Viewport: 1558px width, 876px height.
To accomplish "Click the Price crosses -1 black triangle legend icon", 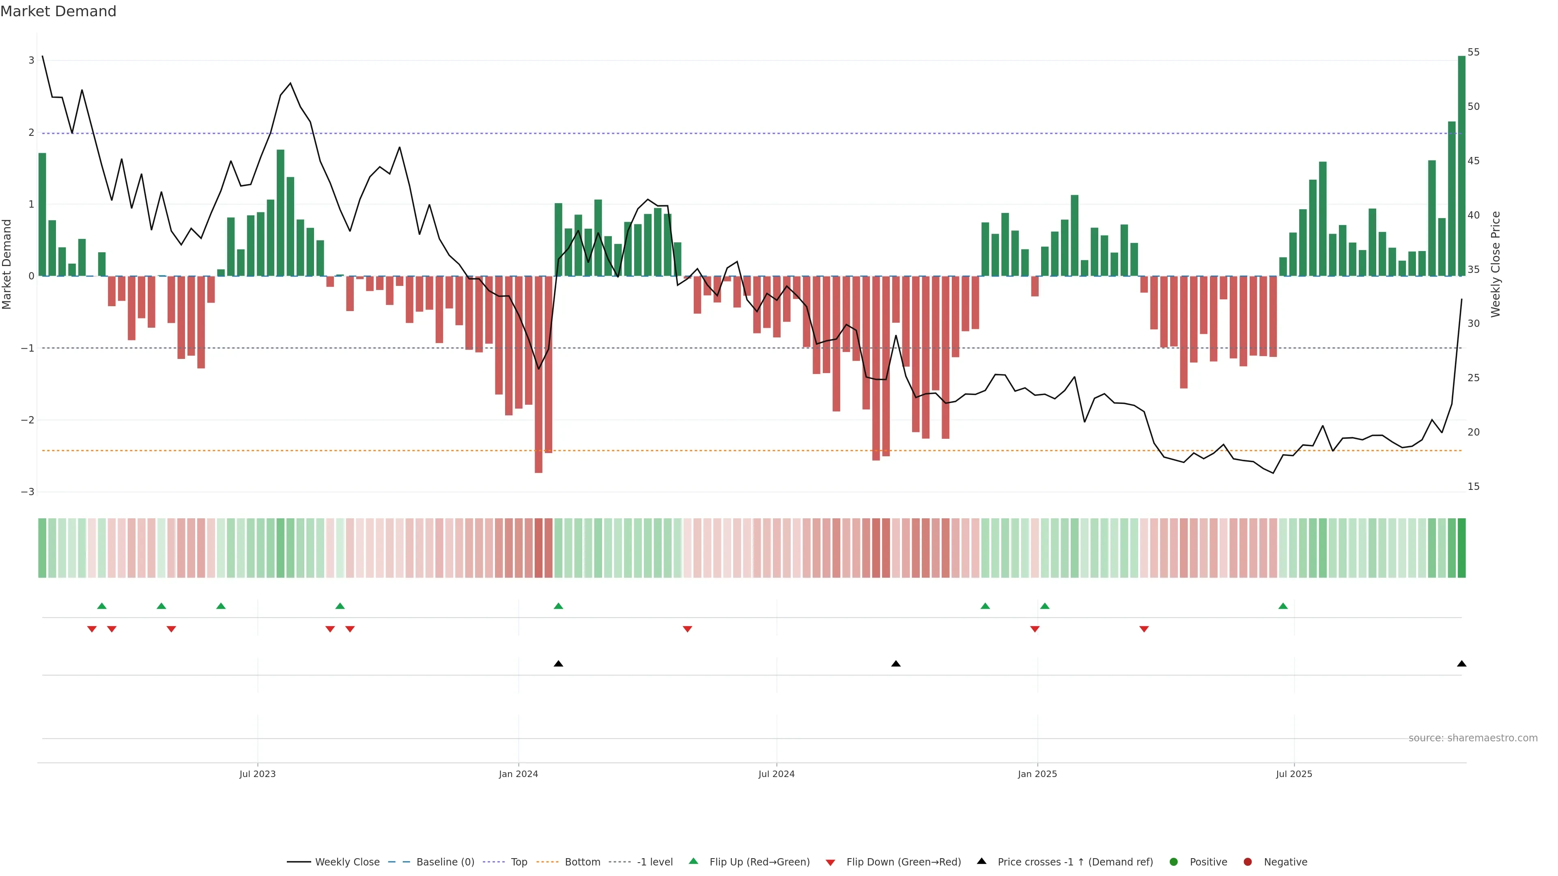I will 981,861.
